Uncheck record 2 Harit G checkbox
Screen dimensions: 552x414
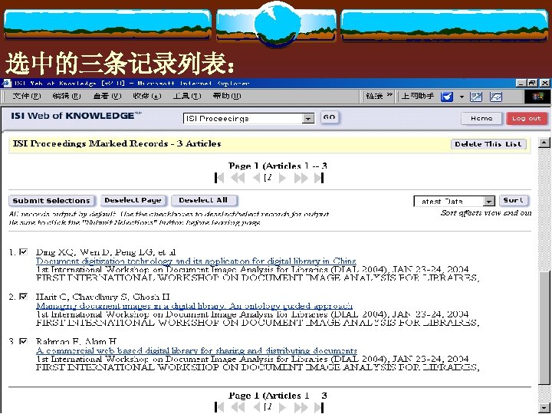(x=23, y=297)
